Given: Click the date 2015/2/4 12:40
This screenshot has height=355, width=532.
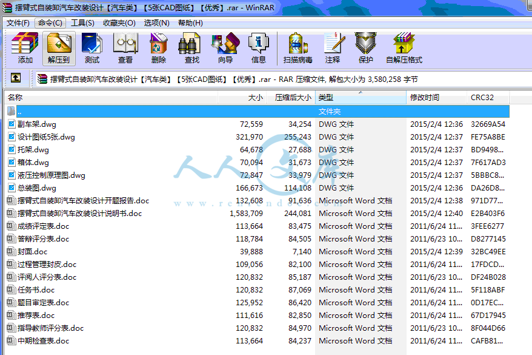Looking at the screenshot, I should (436, 214).
